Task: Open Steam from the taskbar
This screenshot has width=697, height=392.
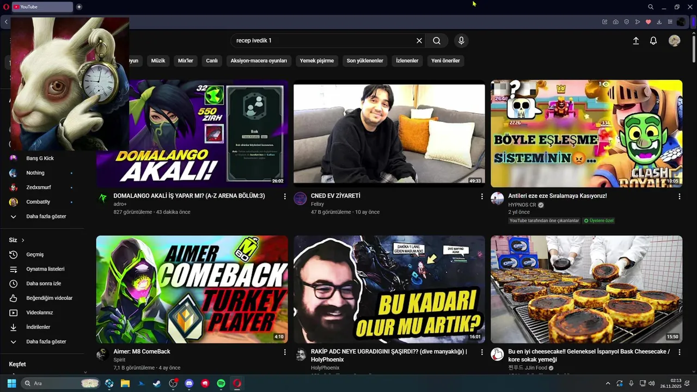Action: point(157,383)
